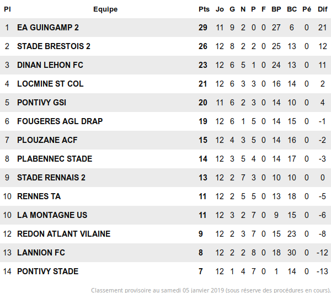Screen dimensions: 331x293
Task: Select REDON ATLANT VILAINE team name
Action: (x=63, y=234)
